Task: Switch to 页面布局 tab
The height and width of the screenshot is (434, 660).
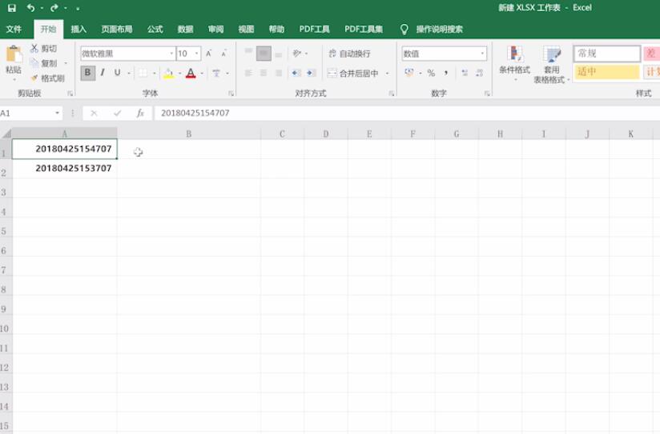Action: coord(117,29)
